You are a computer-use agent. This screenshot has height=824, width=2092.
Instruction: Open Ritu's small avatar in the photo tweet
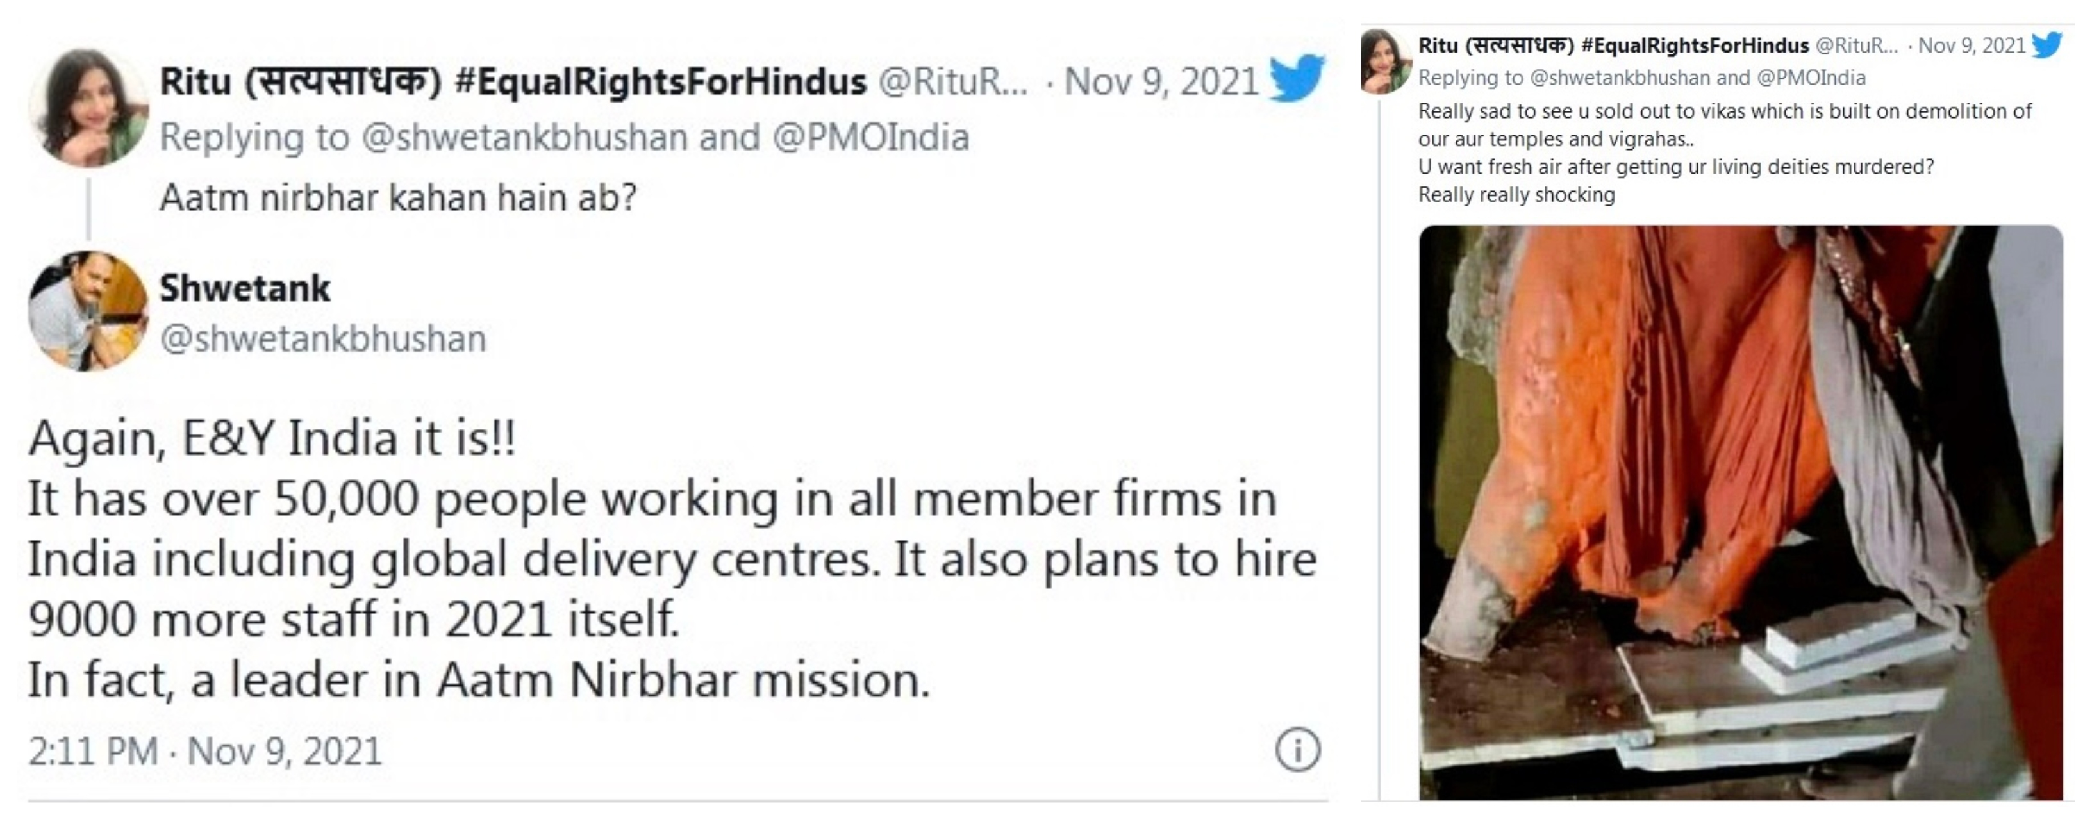click(1386, 62)
